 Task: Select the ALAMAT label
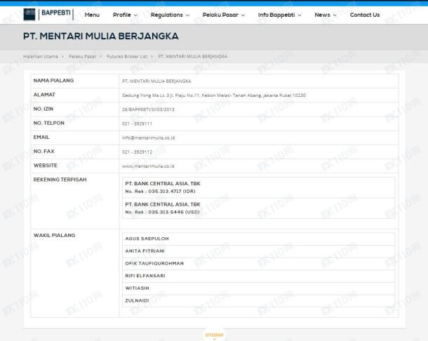coord(44,95)
